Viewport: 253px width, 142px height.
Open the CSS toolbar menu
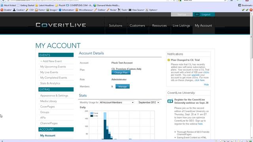click(x=30, y=10)
